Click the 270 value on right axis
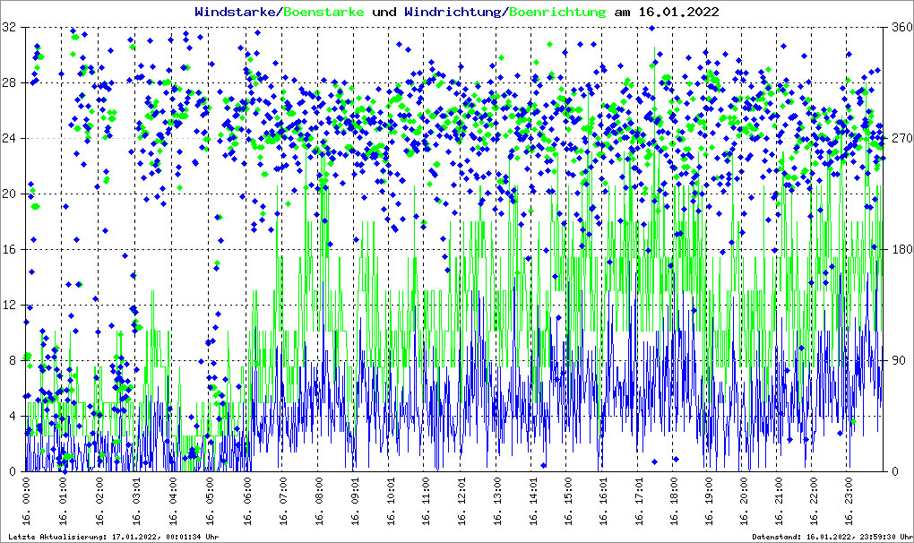 [898, 139]
